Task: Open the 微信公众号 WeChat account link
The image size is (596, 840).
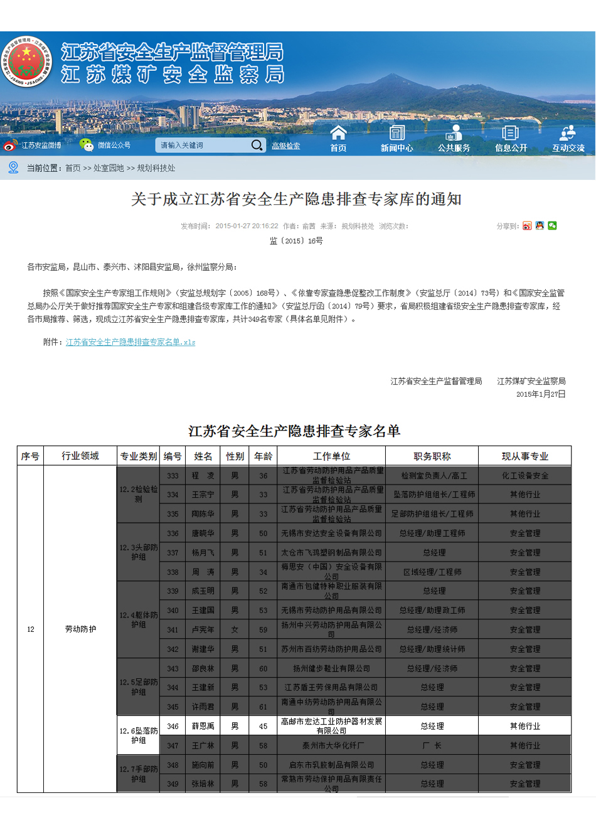Action: [x=114, y=145]
